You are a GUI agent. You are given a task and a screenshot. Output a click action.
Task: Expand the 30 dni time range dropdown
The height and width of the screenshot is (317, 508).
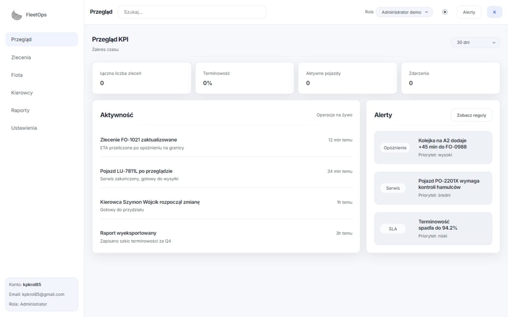475,43
